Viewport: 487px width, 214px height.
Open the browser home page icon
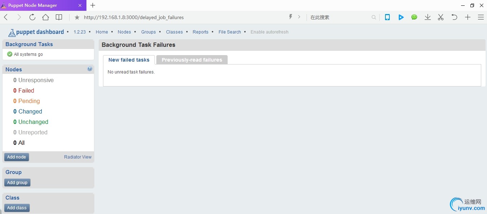45,17
